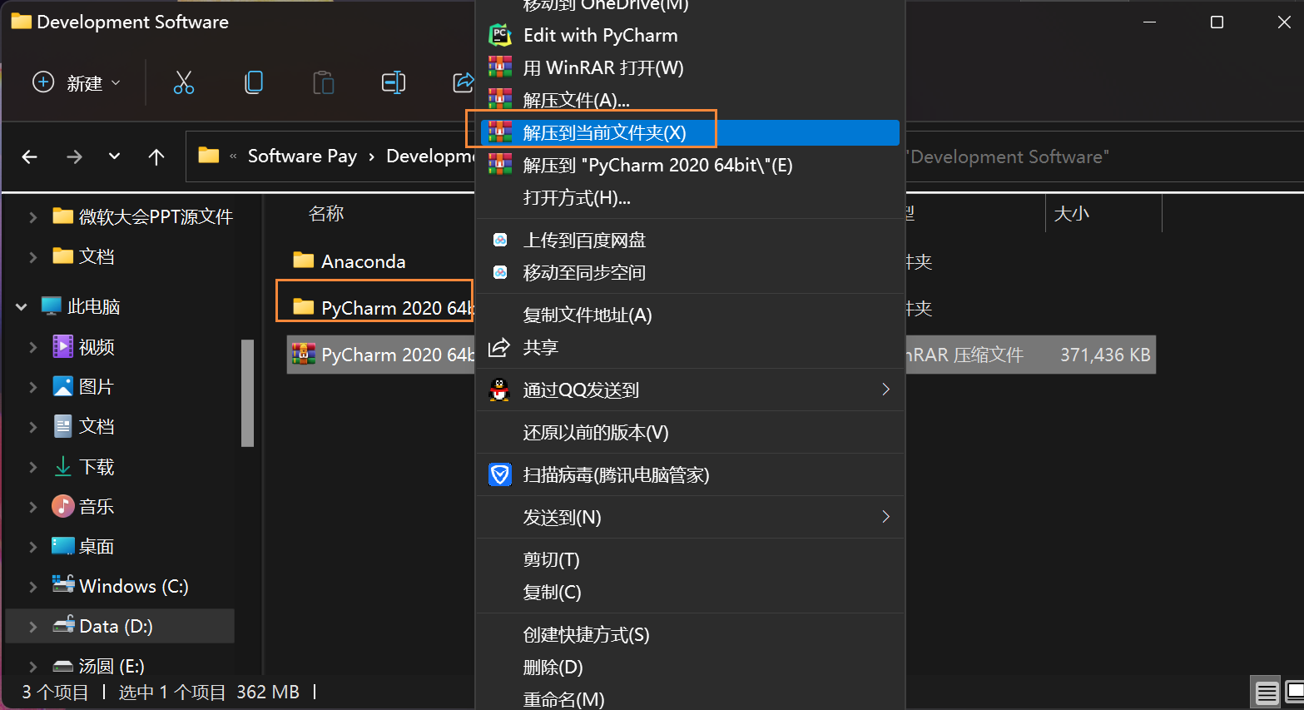The width and height of the screenshot is (1304, 710).
Task: Select 共享 share entry
Action: [690, 347]
